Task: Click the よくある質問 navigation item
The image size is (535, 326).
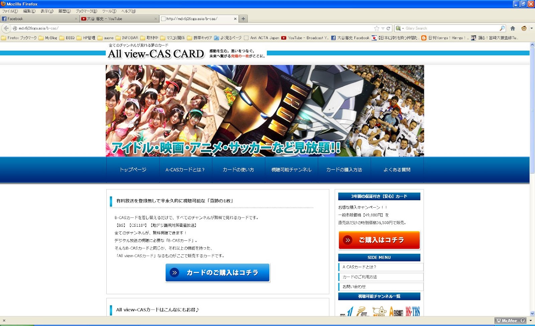Action: pos(397,170)
